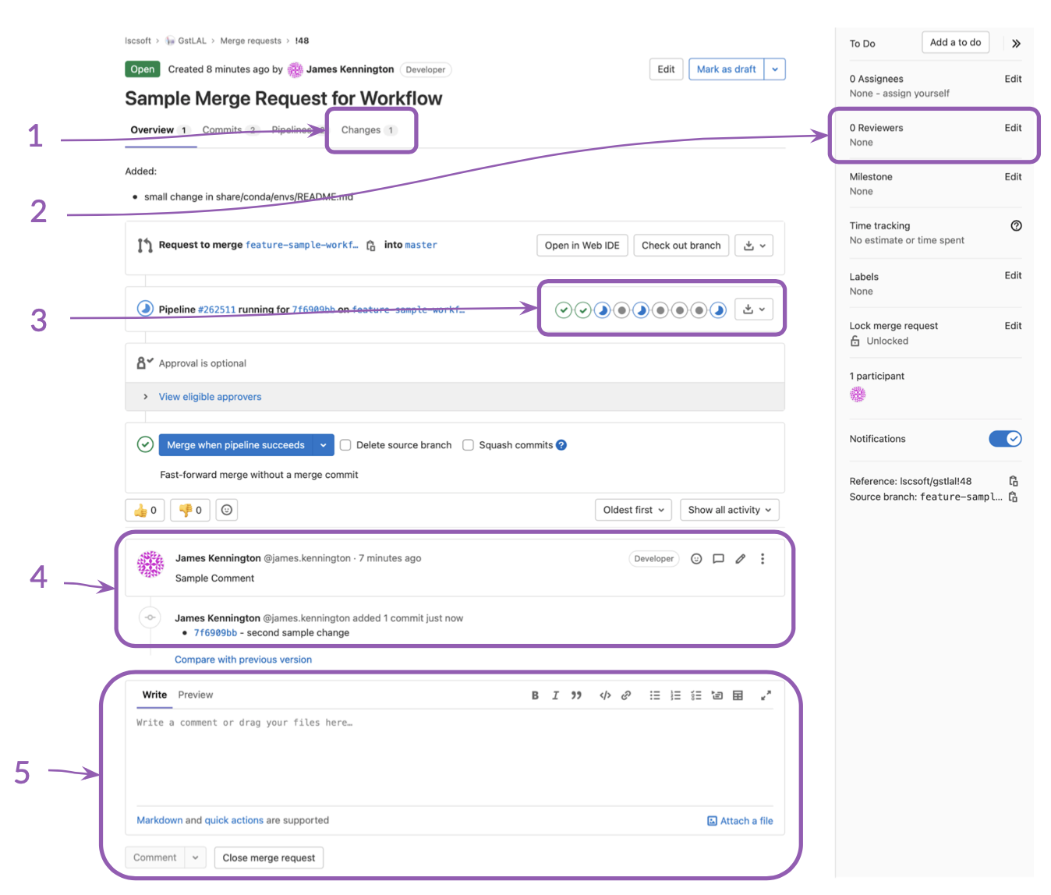Open the Show all activity dropdown
The image size is (1051, 895).
(x=729, y=510)
